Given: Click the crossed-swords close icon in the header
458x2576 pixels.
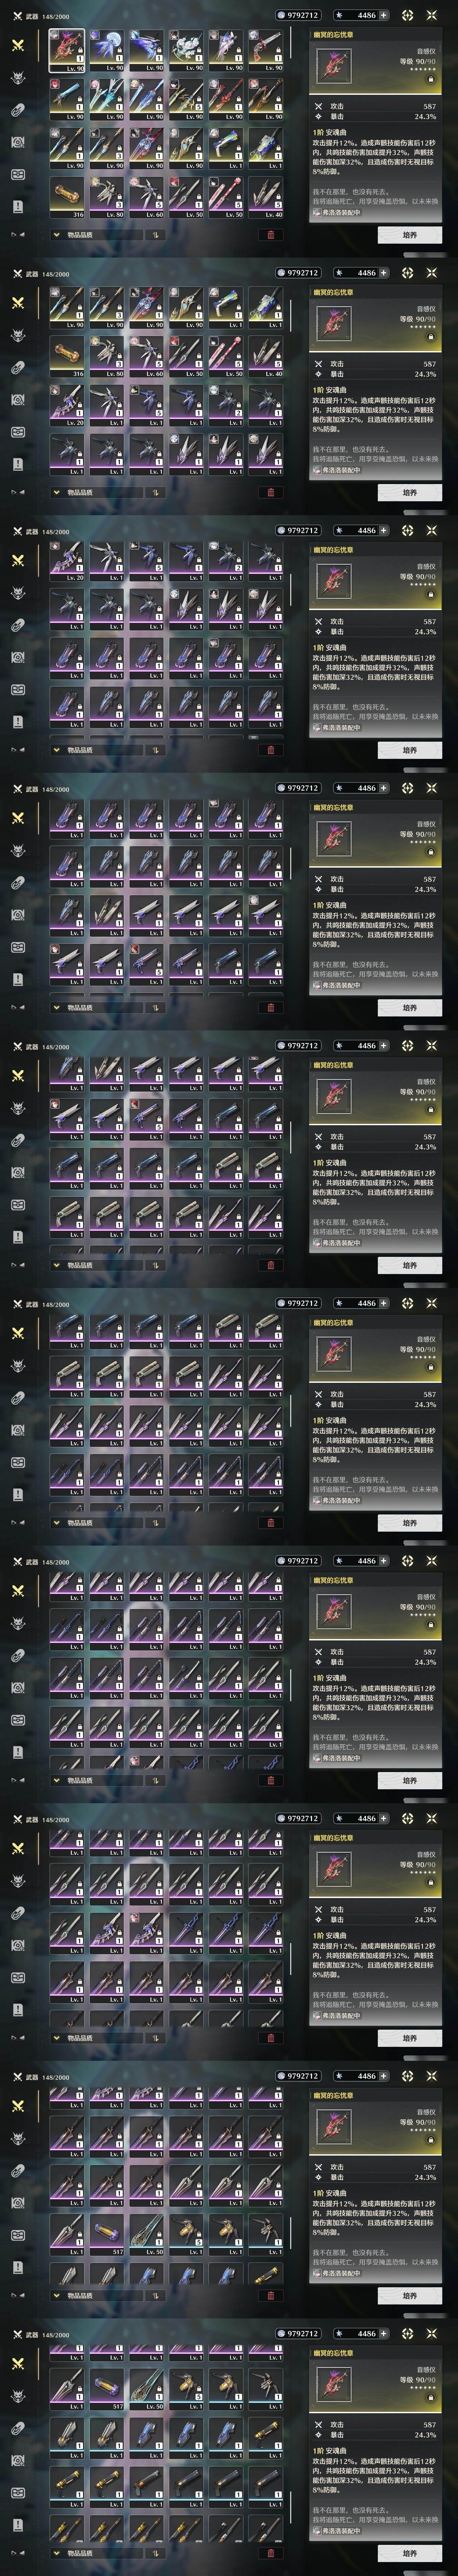Looking at the screenshot, I should [x=432, y=15].
